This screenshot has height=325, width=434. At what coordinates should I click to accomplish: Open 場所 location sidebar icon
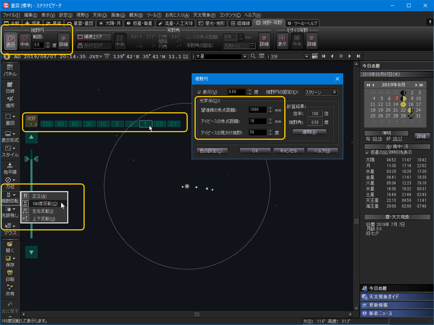click(10, 102)
